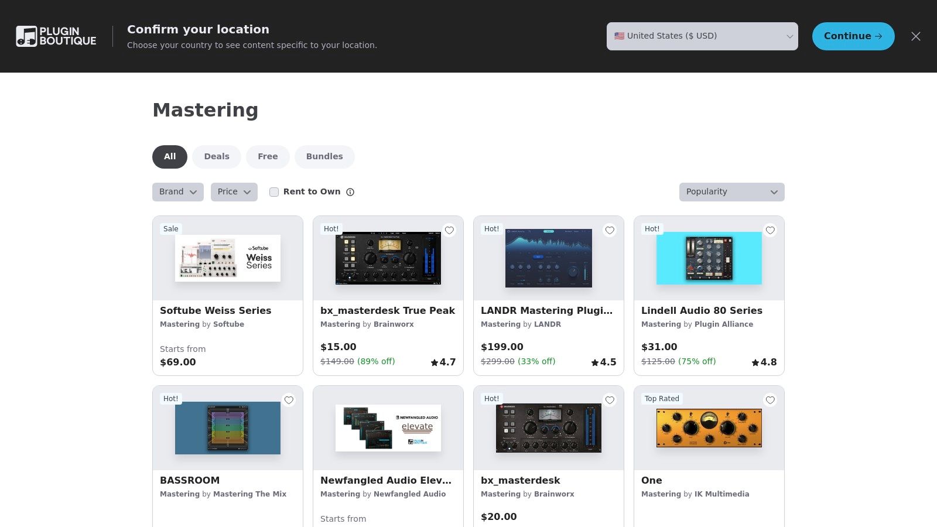Open the bx_masterdesk product title

tap(521, 480)
